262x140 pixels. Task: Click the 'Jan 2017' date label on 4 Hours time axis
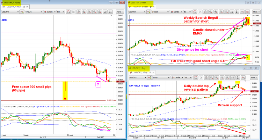(x=43, y=137)
